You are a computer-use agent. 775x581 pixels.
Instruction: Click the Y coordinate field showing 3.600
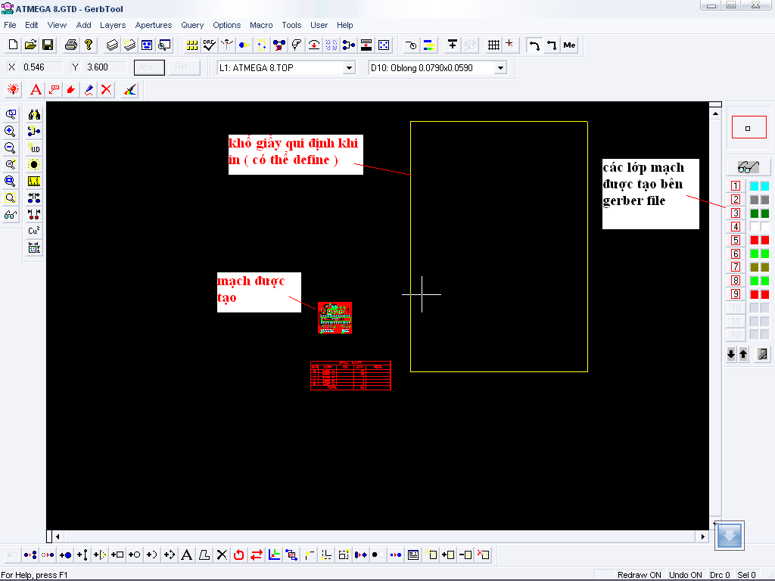106,67
